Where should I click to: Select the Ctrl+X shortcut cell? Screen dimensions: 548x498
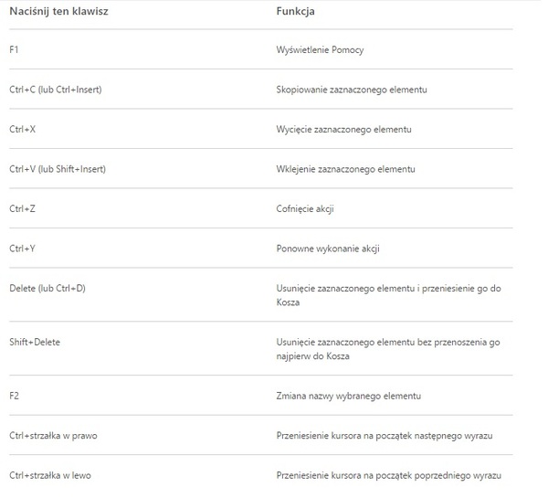tap(23, 129)
